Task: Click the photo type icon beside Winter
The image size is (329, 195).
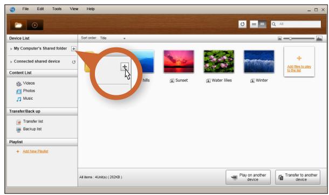Action: click(252, 81)
